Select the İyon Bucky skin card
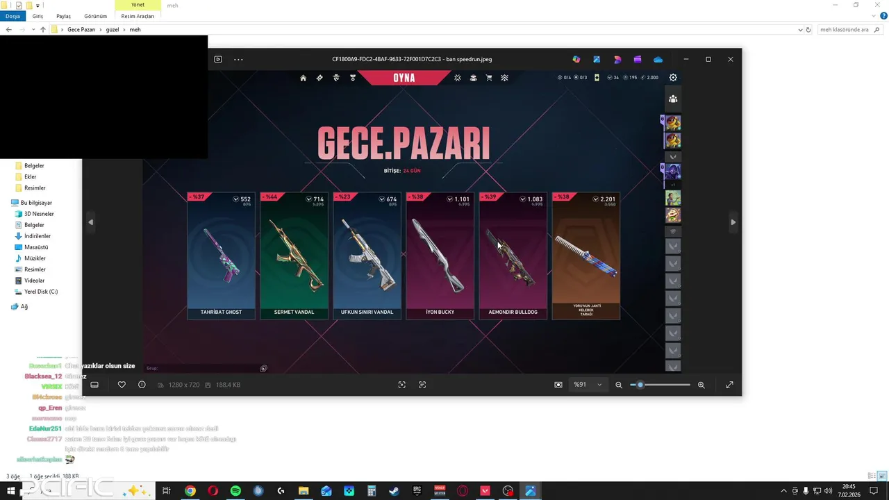The height and width of the screenshot is (500, 889). (440, 256)
